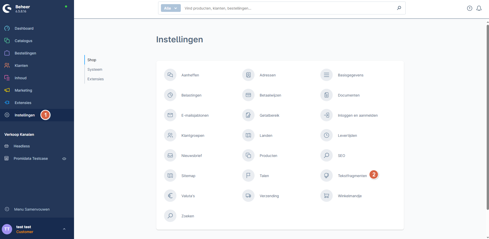489x239 pixels.
Task: Open Catalogus in the sidebar menu
Action: 23,41
